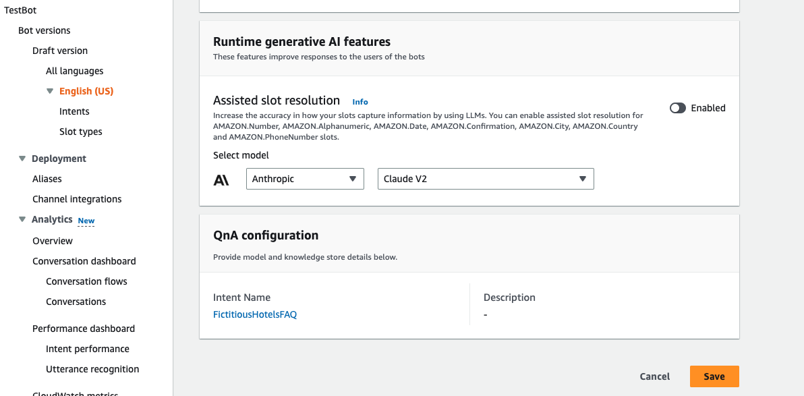Open the FictitiousHotelsFAQ intent link
This screenshot has height=396, width=804.
tap(255, 314)
